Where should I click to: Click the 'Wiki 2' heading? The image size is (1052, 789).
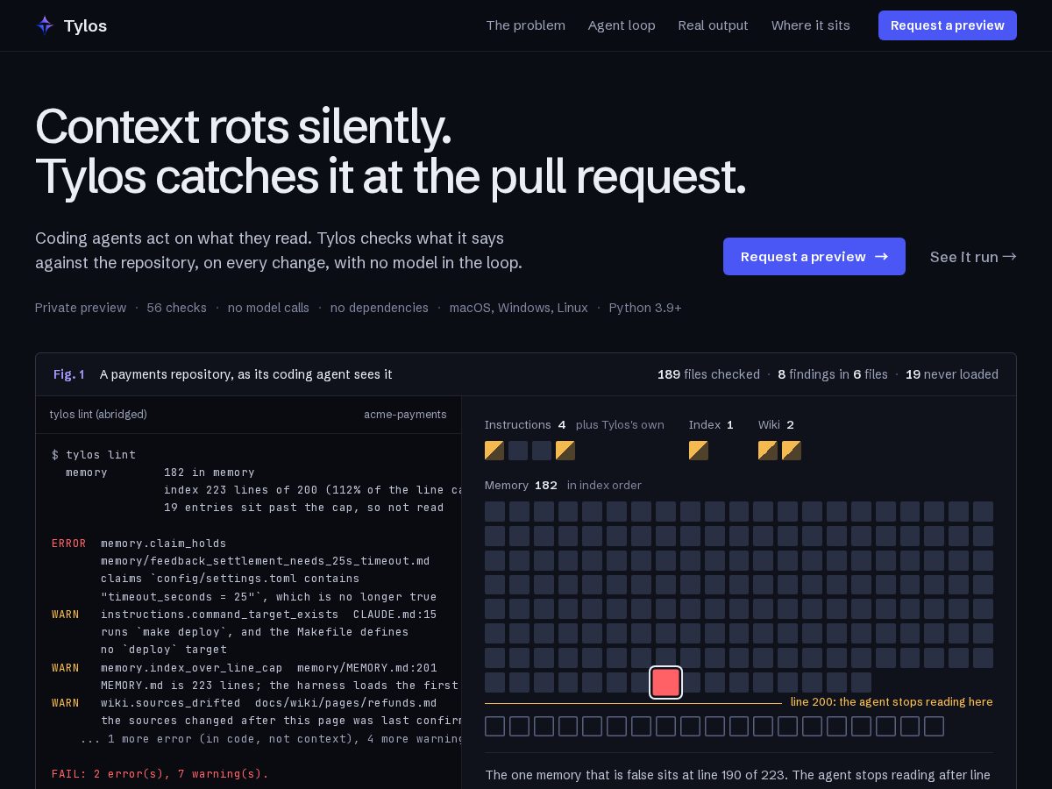776,425
